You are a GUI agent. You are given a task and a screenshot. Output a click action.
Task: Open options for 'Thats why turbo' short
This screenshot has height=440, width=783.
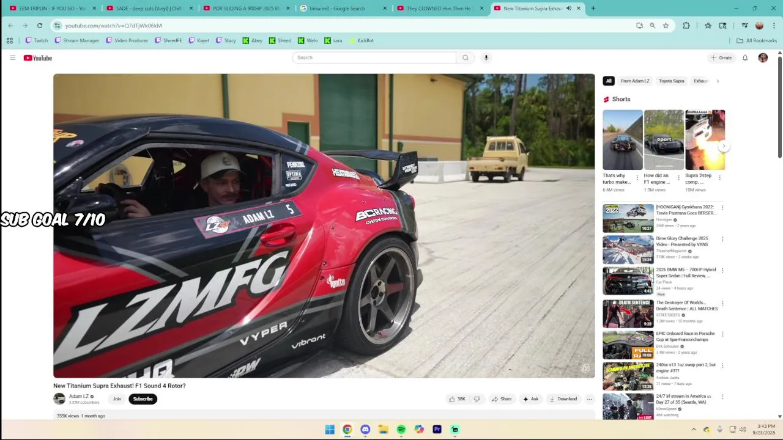tap(637, 178)
